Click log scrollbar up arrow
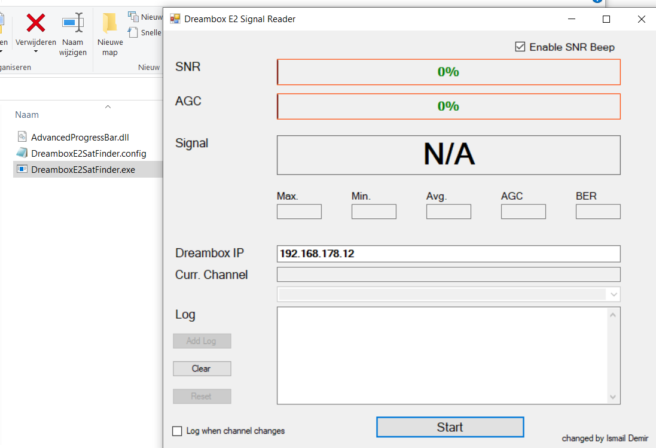Image resolution: width=656 pixels, height=448 pixels. click(x=613, y=315)
